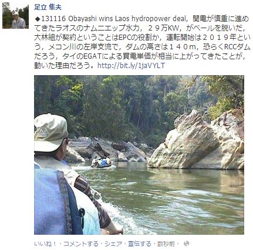The image size is (253, 250).
Task: Open the attached river photo
Action: (x=139, y=155)
